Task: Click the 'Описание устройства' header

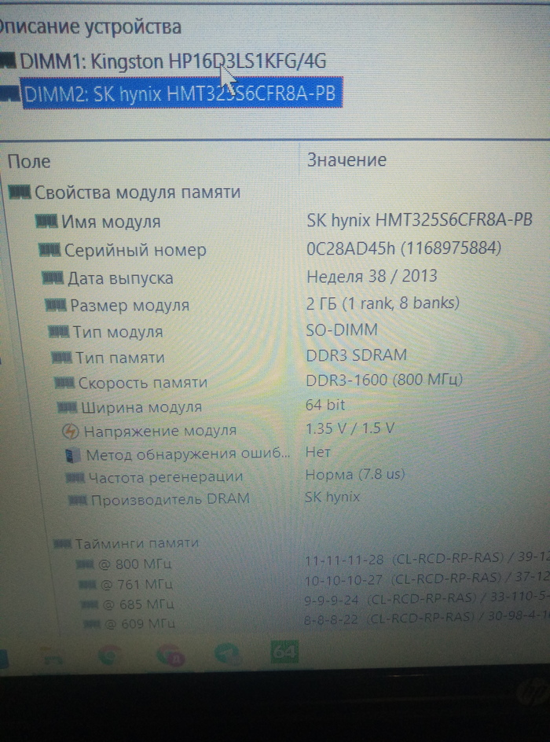Action: coord(90,27)
